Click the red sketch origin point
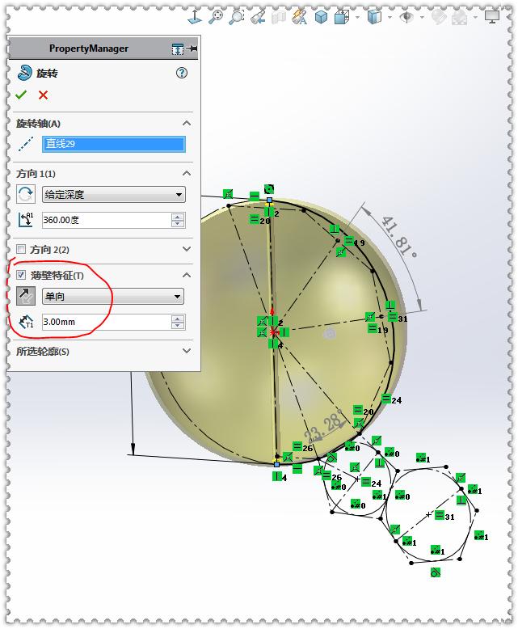Image resolution: width=518 pixels, height=629 pixels. [x=273, y=332]
